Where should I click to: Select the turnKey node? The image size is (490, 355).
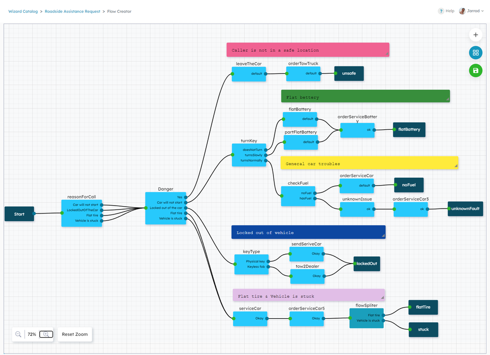(249, 155)
